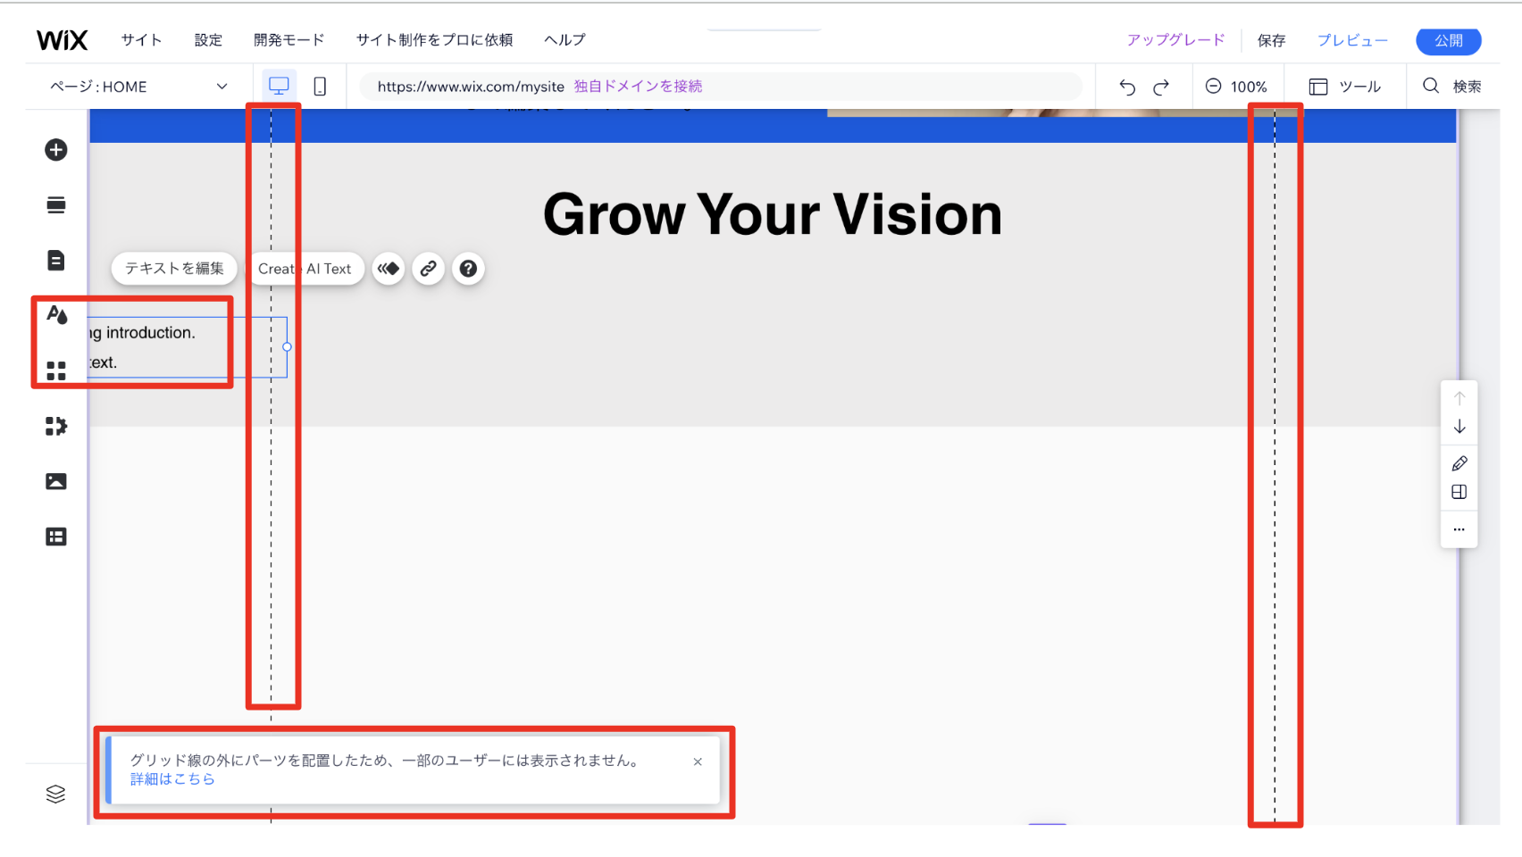
Task: Open the Add Elements panel
Action: 56,150
